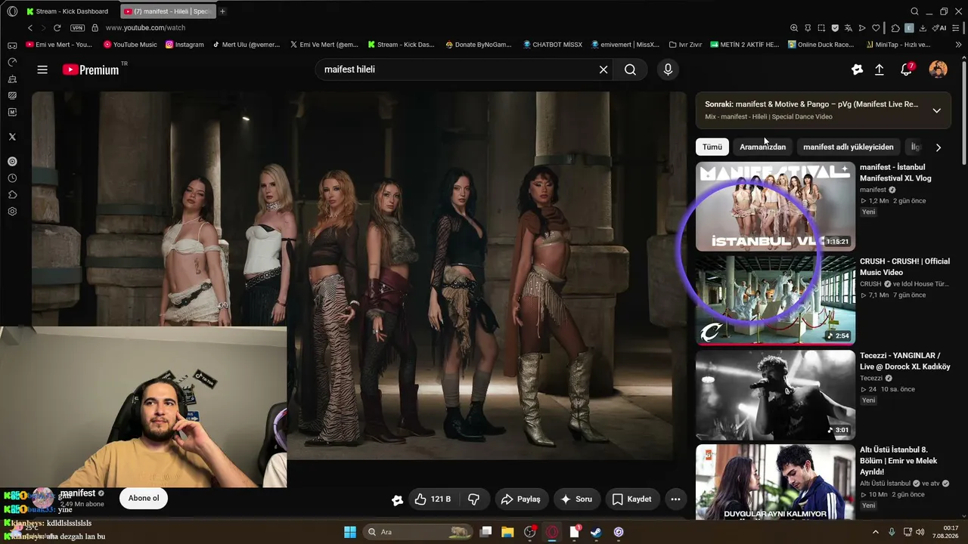This screenshot has height=544, width=968.
Task: Show more filter chips with right arrow
Action: [939, 147]
